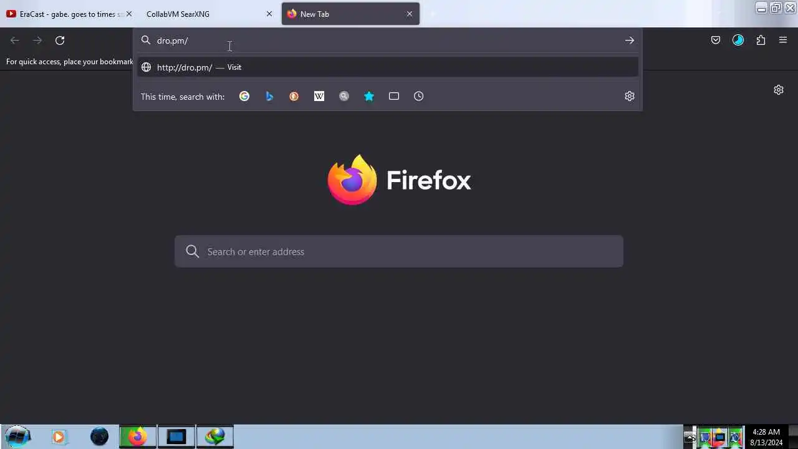798x449 pixels.
Task: Open a new tab with plus button
Action: coord(431,14)
